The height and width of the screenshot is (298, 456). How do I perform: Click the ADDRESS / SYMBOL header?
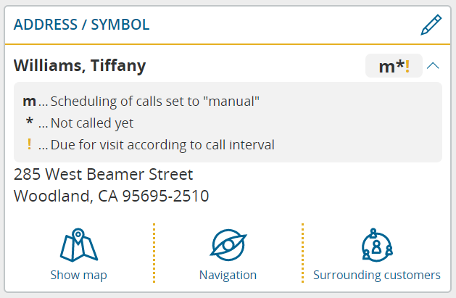(81, 25)
